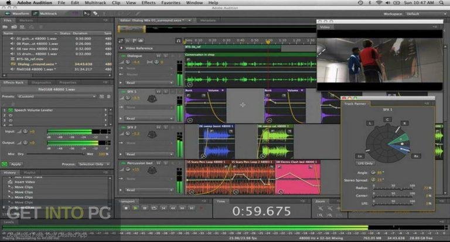Save the effects rack preset
Viewport: 450px width, 242px height.
pyautogui.click(x=101, y=96)
